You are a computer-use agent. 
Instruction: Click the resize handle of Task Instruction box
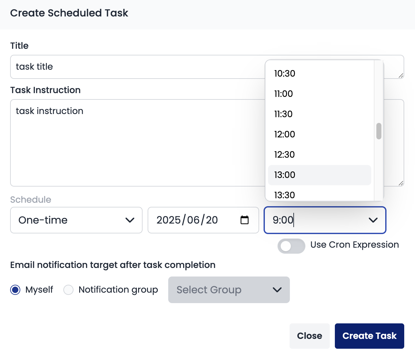pyautogui.click(x=401, y=182)
